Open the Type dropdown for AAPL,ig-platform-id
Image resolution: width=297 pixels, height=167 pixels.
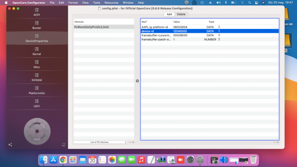click(219, 27)
